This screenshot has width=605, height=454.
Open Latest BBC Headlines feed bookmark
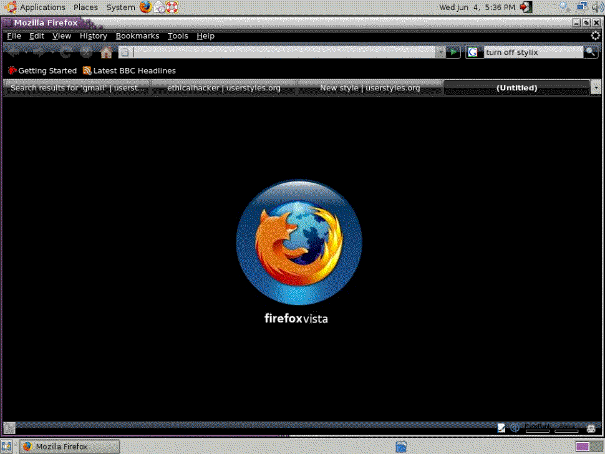click(129, 70)
